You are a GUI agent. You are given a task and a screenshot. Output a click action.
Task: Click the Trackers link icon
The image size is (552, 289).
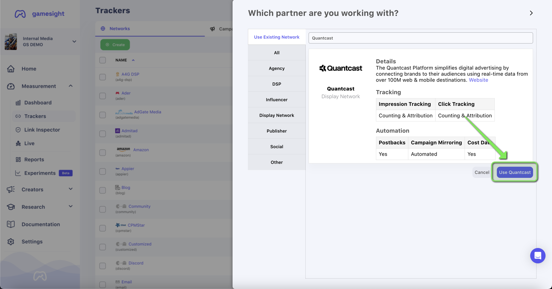tap(18, 116)
